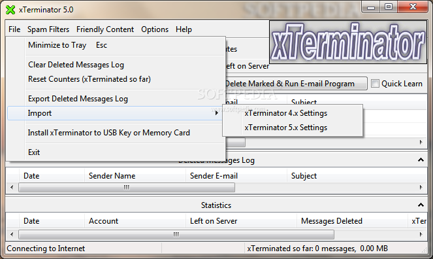This screenshot has width=433, height=259.
Task: Collapse the Deleted Messages Log panel
Action: (x=421, y=160)
